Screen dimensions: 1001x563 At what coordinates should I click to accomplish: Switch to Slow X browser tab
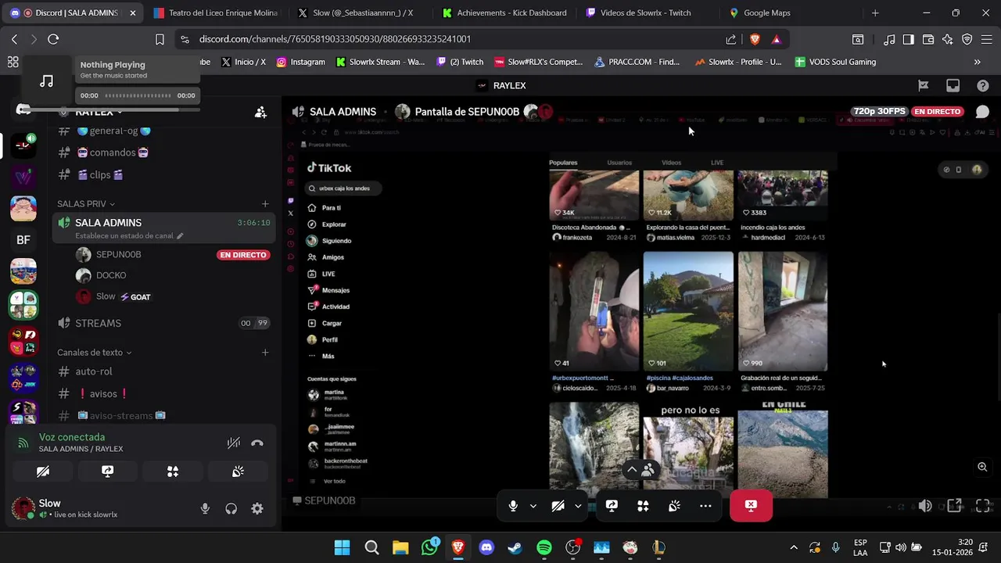pyautogui.click(x=360, y=13)
